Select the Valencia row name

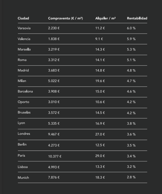[24, 39]
